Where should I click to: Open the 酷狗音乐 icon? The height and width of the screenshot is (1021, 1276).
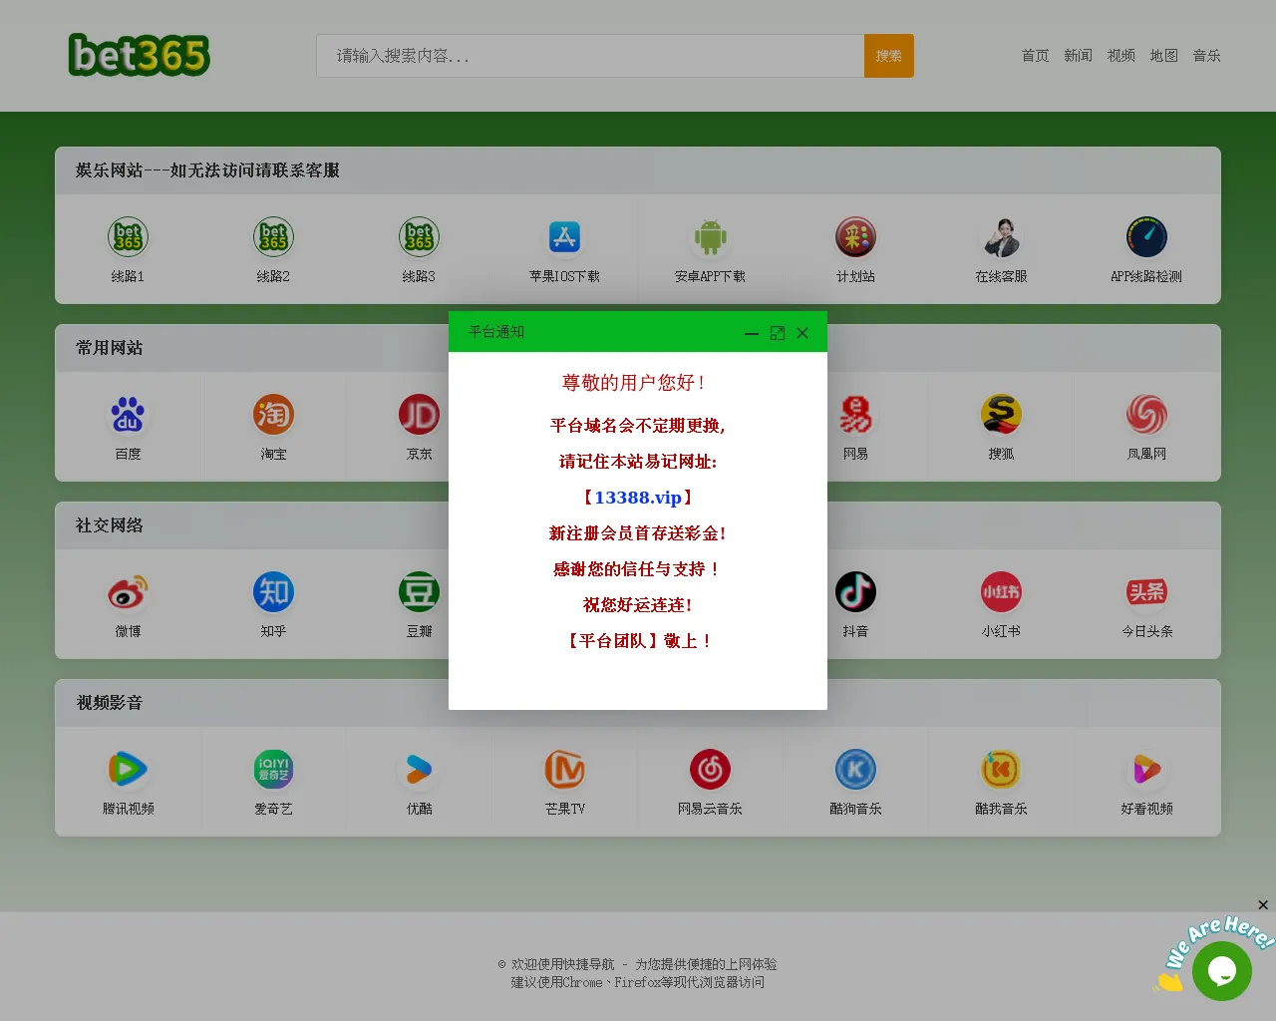(855, 770)
